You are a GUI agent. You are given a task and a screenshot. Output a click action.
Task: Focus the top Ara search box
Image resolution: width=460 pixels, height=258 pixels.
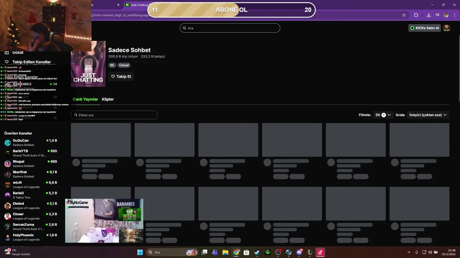point(230,28)
